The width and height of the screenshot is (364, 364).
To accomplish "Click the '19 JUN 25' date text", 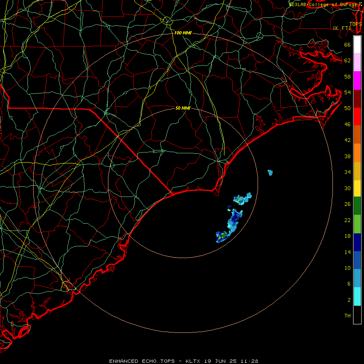I will [x=220, y=361].
